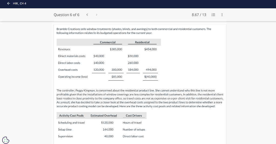Screen dimensions: 276x144
Task: Click Commercial operating income $85,000
Action: coord(117,77)
